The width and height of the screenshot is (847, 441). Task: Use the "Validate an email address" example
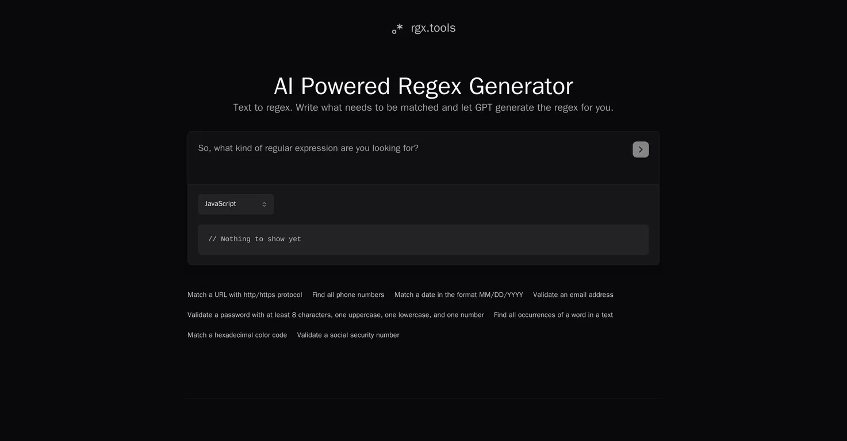click(x=573, y=295)
